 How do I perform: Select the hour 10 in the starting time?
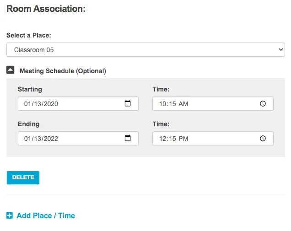tap(163, 104)
